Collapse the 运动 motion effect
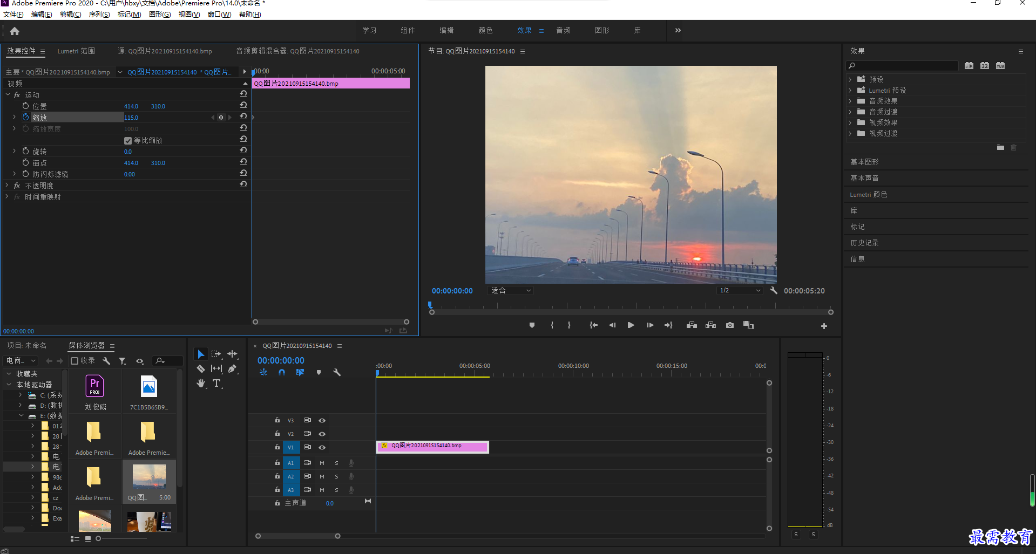Screen dimensions: 1036x554 [8, 94]
